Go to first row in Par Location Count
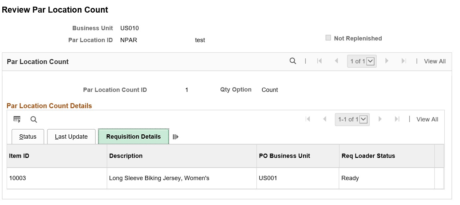 click(x=319, y=61)
